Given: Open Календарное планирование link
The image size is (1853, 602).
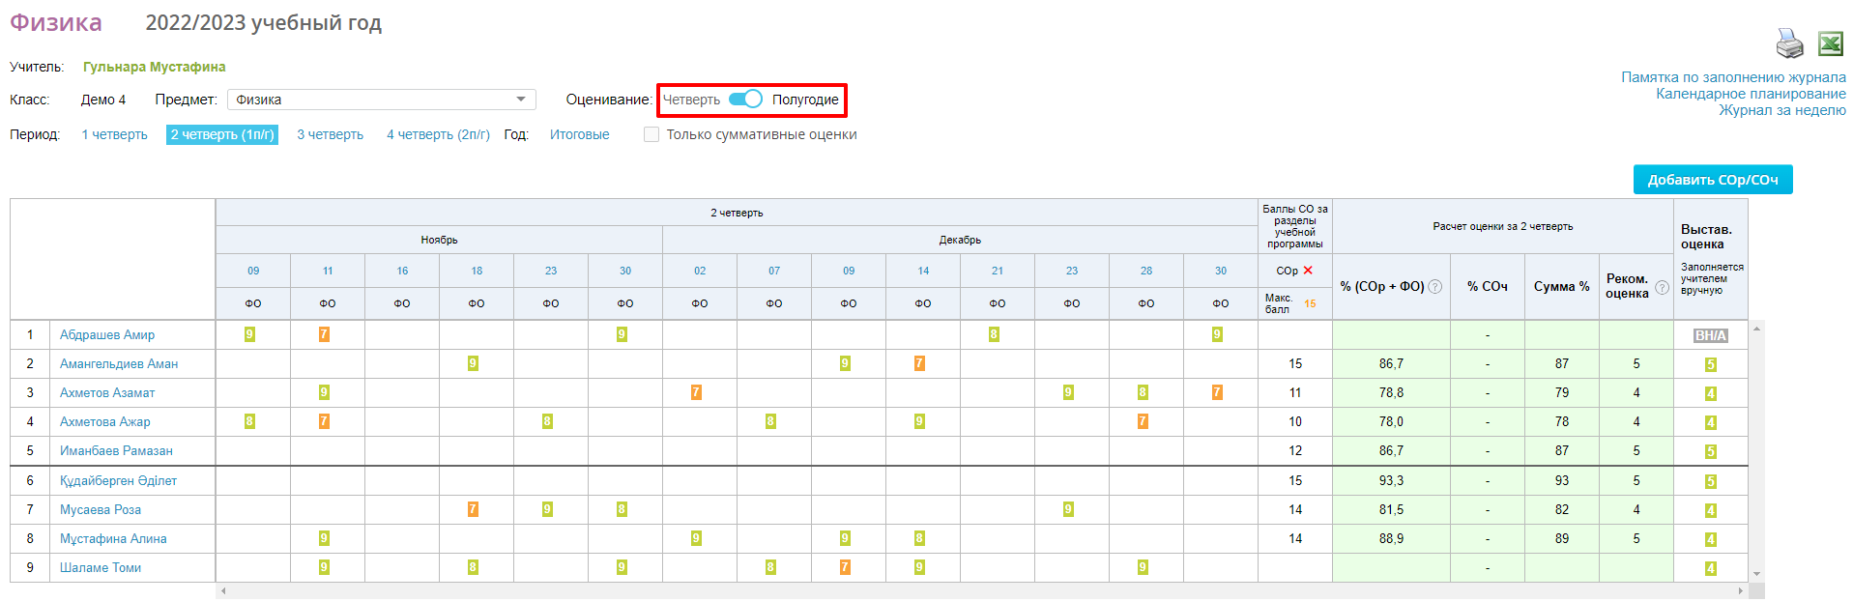Looking at the screenshot, I should pyautogui.click(x=1750, y=94).
